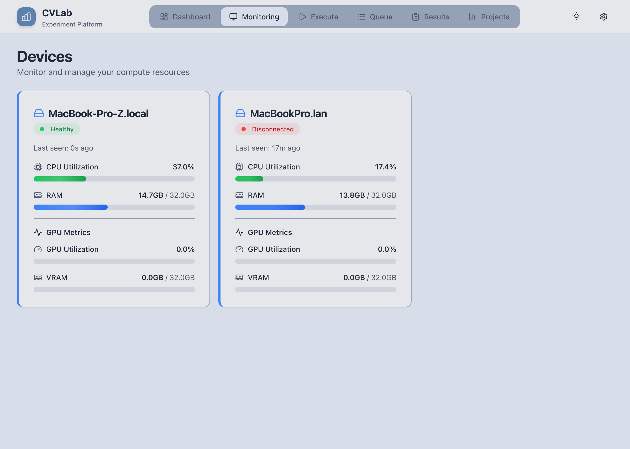Click the CPU chip icon on MacBook-Pro-Z.local
The height and width of the screenshot is (449, 630).
(x=38, y=167)
